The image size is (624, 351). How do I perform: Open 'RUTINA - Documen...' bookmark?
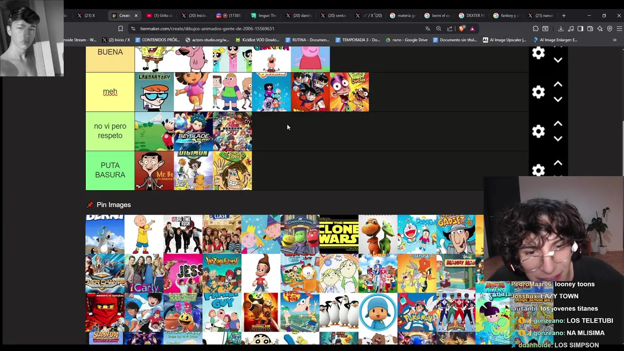pyautogui.click(x=307, y=40)
